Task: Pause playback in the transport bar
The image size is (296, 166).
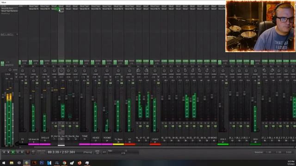Action: [18, 152]
